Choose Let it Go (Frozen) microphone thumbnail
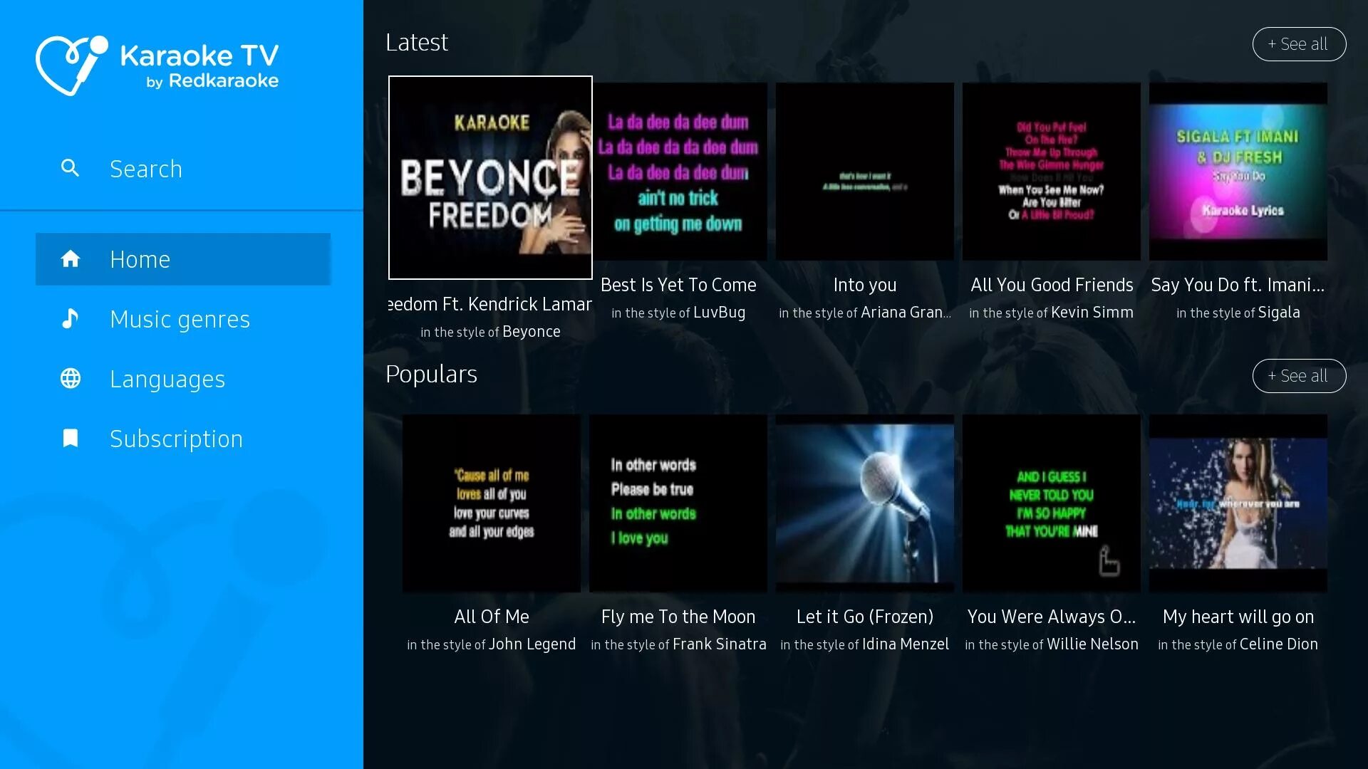 tap(864, 503)
